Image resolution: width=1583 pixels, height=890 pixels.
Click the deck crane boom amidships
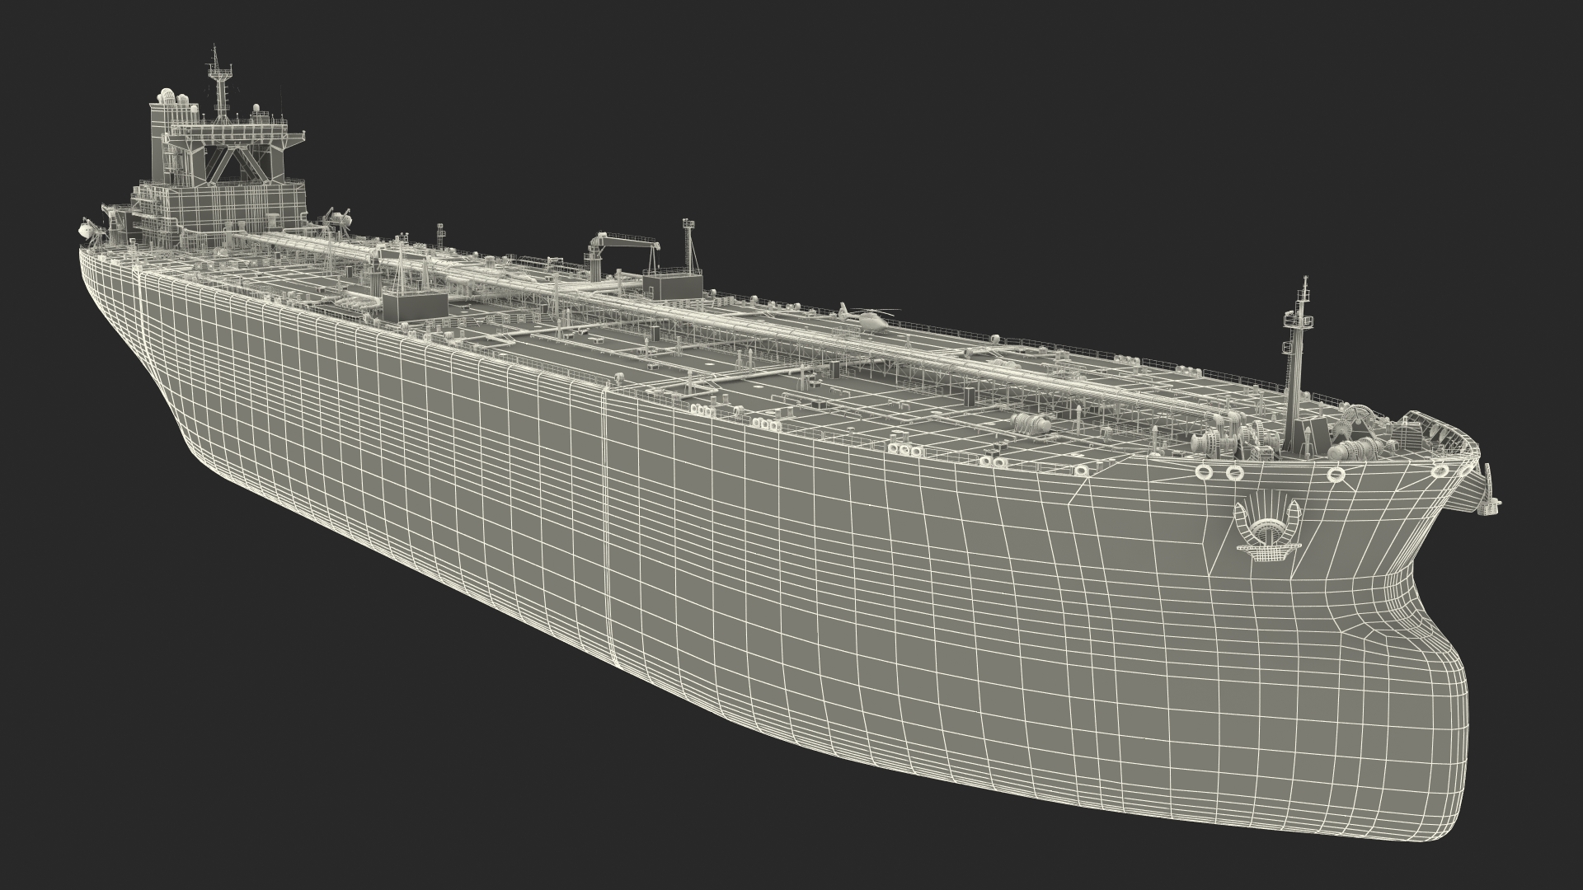click(627, 241)
